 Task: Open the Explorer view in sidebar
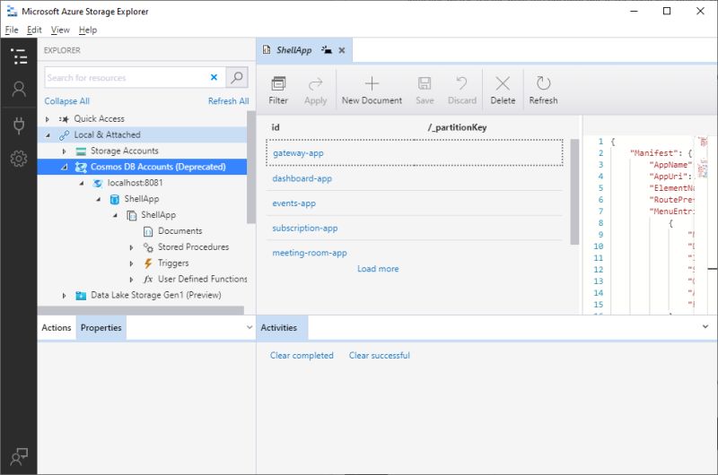(19, 56)
